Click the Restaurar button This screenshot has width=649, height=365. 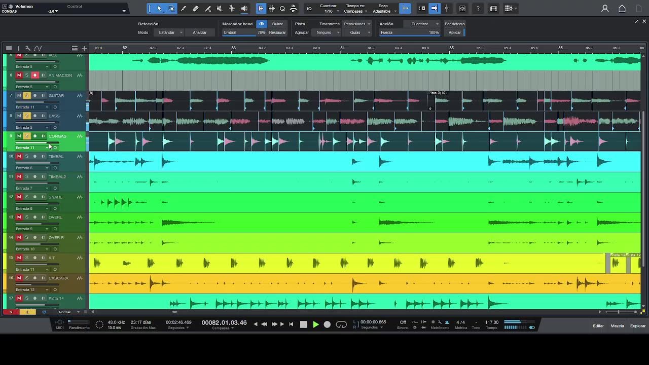point(277,32)
